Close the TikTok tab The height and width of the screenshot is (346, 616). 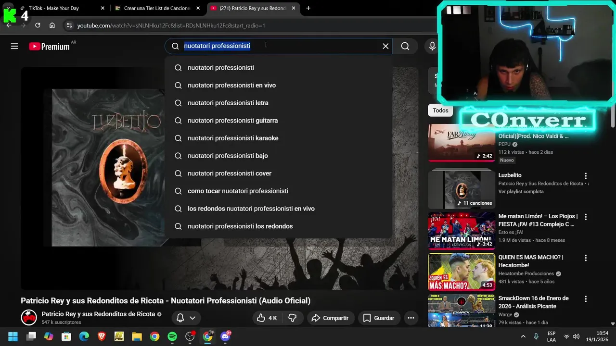(x=103, y=8)
